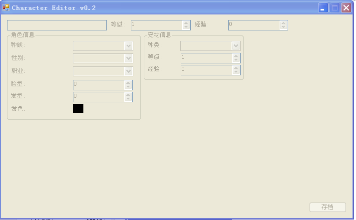Image resolution: width=356 pixels, height=220 pixels.
Task: Decrease the 发型 hairstyle value
Action: (128, 99)
